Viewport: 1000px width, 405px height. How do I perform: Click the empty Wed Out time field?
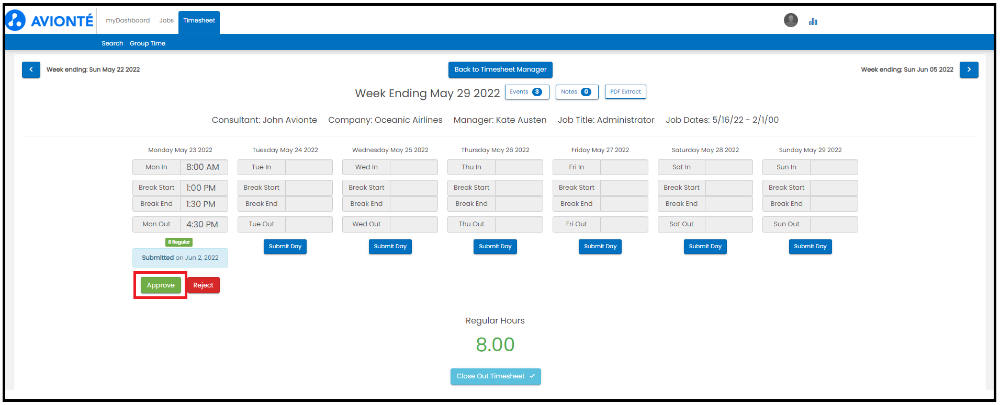pos(414,224)
